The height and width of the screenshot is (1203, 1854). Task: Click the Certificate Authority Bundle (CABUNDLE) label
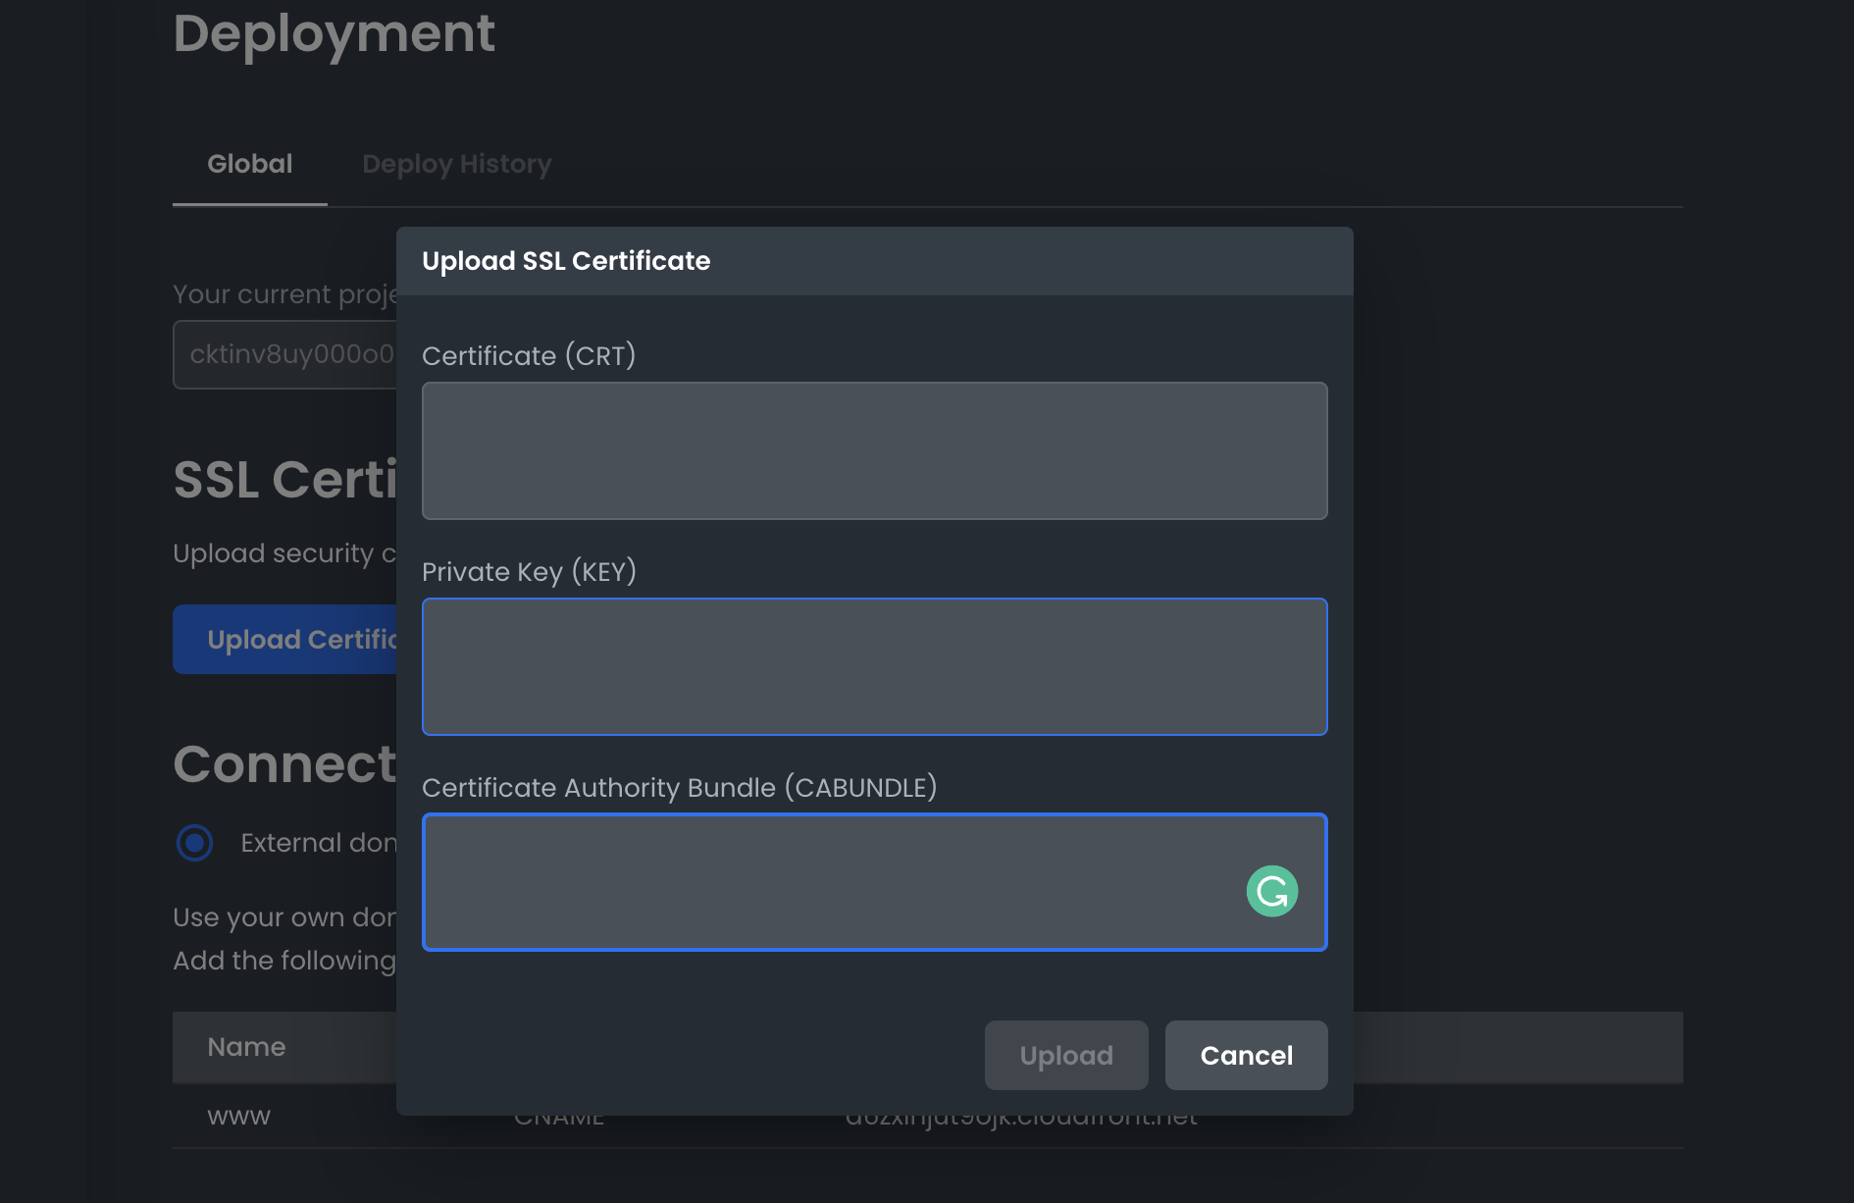click(x=679, y=787)
